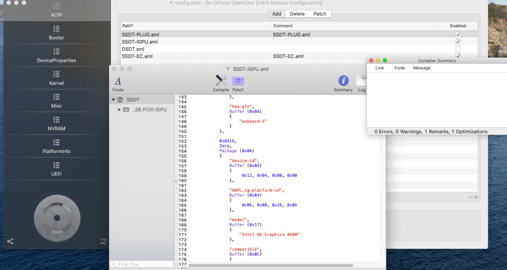Open the ACPI section in sidebar
This screenshot has height=270, width=507.
[56, 10]
